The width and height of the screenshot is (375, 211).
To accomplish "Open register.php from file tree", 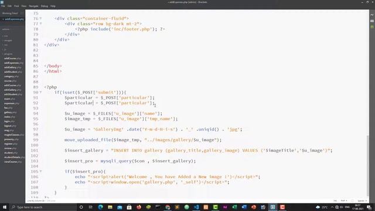I will click(11, 144).
